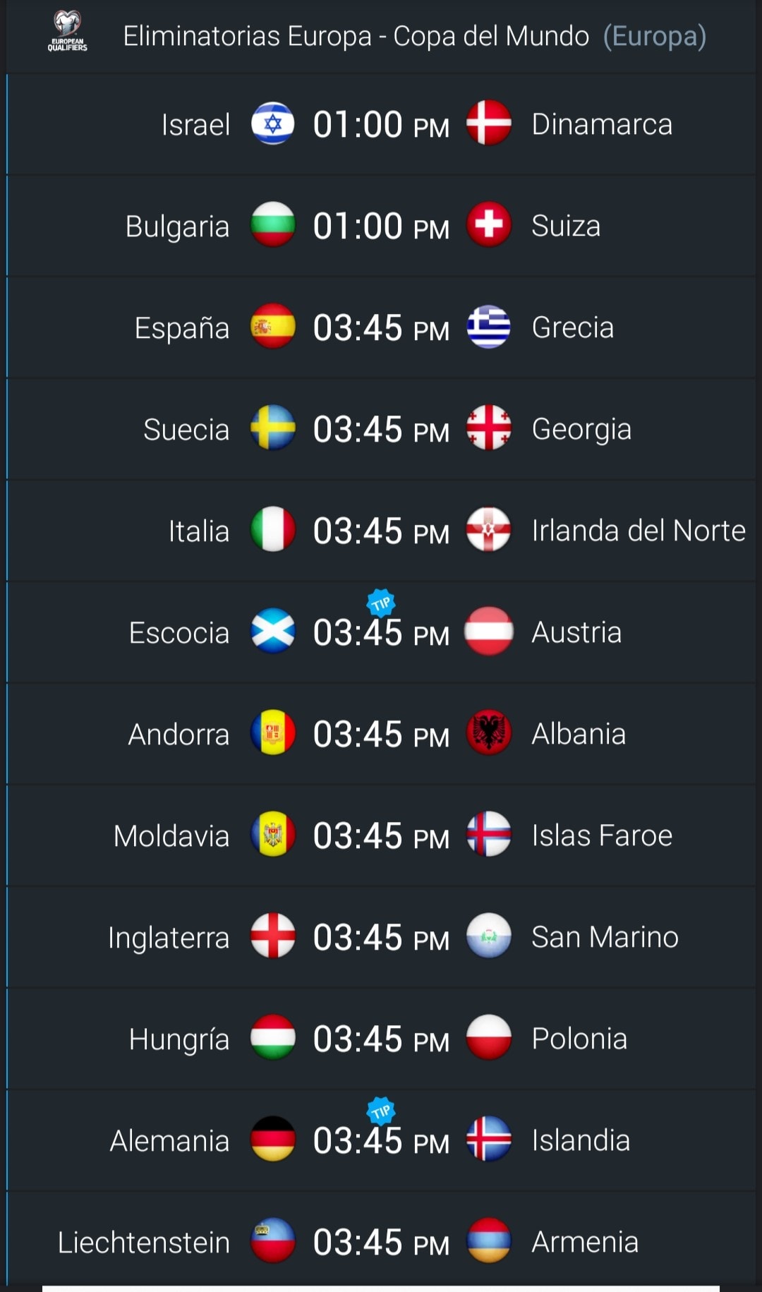Select the Hungría vs Polonia match time
762x1292 pixels.
381,1039
